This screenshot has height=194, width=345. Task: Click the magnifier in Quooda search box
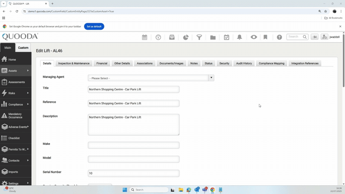pos(305,37)
